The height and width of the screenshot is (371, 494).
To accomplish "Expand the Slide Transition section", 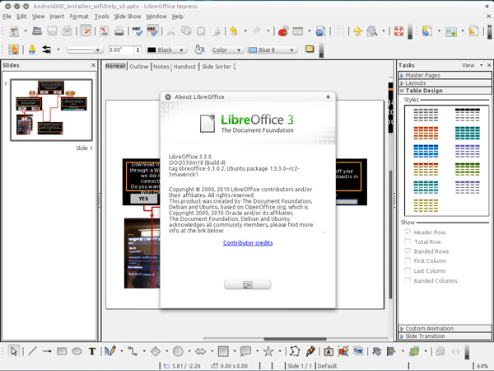I will [x=445, y=336].
